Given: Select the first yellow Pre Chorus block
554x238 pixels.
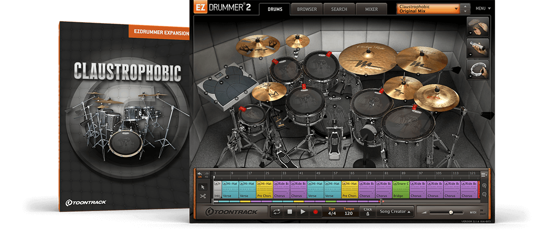Looking at the screenshot, I should pyautogui.click(x=264, y=189).
